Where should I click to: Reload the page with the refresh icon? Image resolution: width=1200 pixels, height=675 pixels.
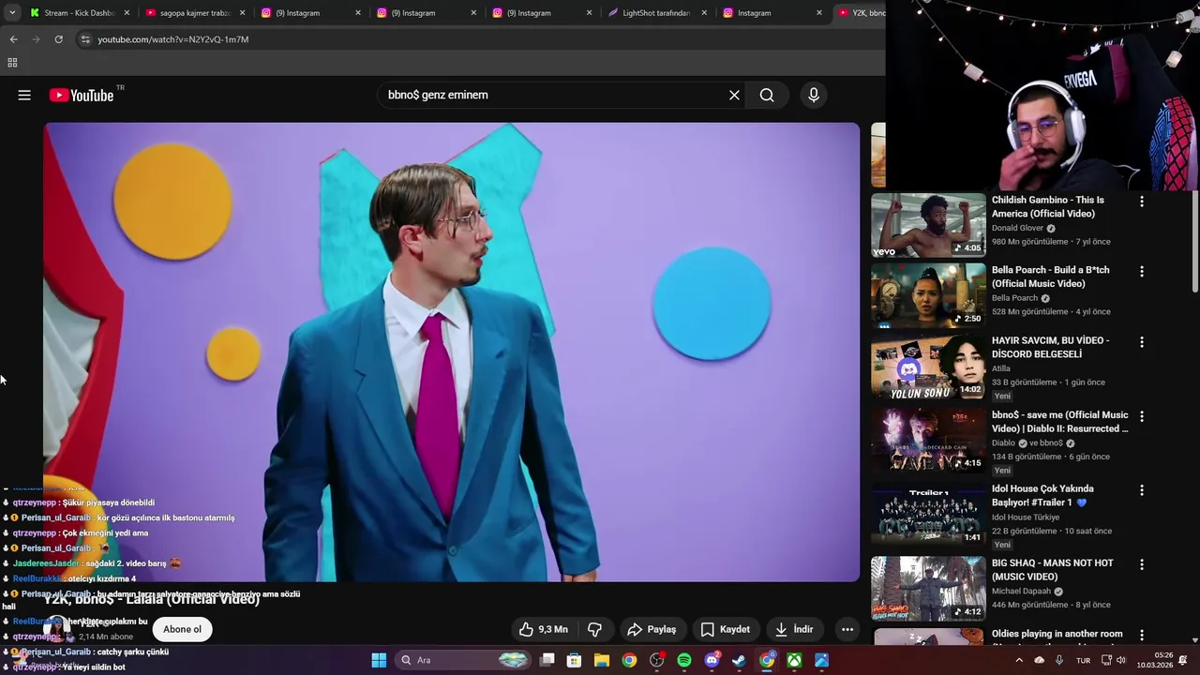click(58, 39)
